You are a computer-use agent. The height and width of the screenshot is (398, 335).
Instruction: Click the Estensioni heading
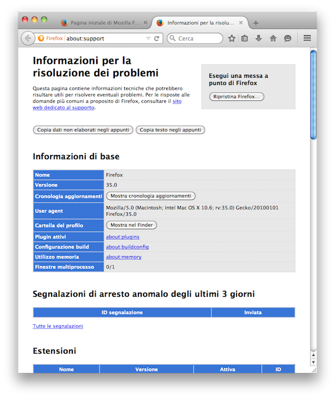coord(55,351)
